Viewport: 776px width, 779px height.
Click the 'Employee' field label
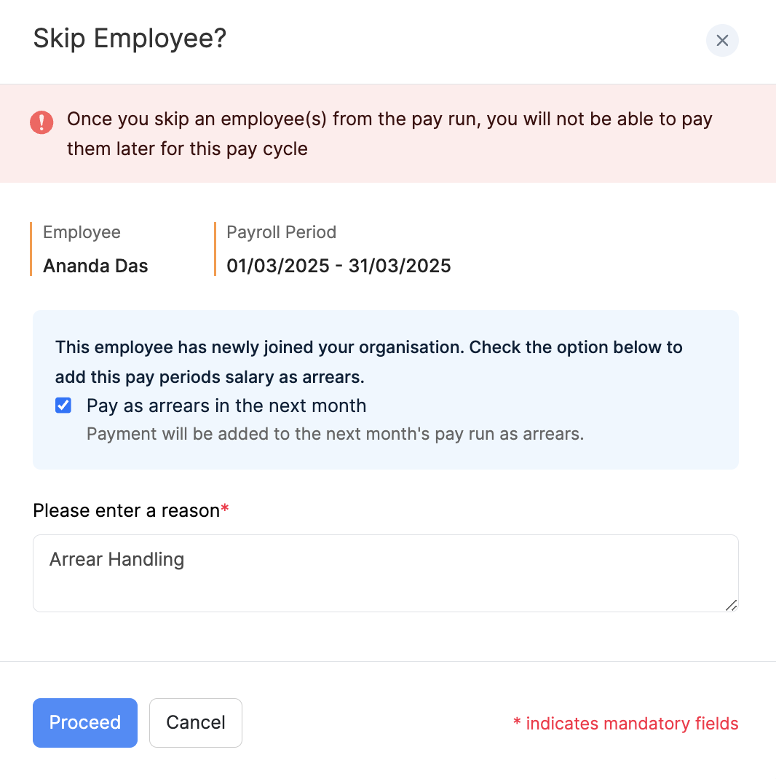(x=82, y=232)
